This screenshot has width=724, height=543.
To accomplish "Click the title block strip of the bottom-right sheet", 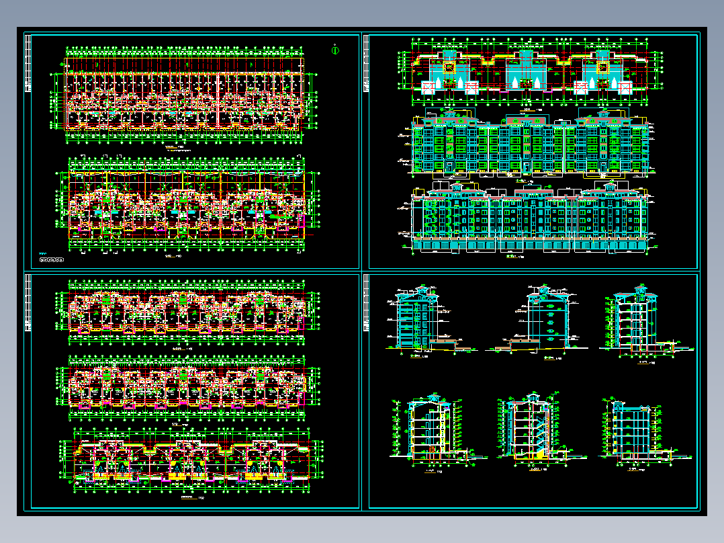I will pos(365,302).
